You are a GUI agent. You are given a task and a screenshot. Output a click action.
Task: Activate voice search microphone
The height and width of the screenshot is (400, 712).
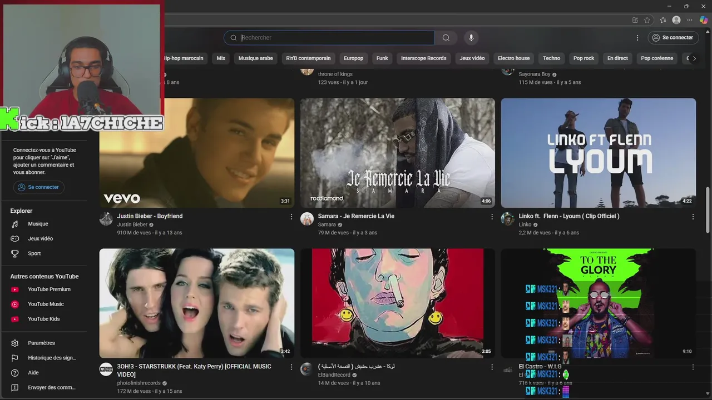pyautogui.click(x=471, y=38)
